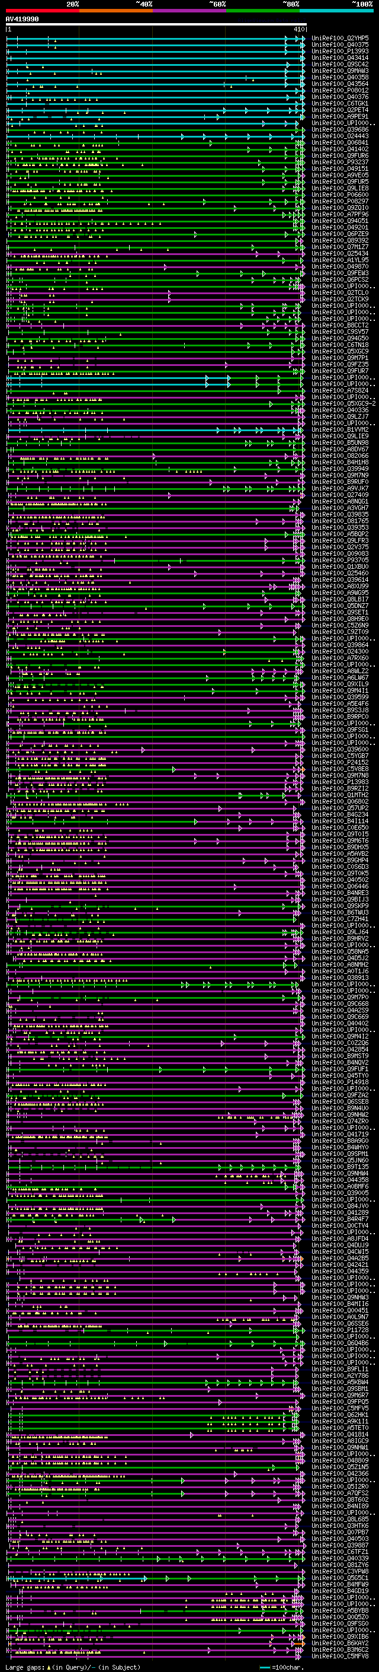Select hit label UniRef100_Q40376
The height and width of the screenshot is (1672, 379).
coord(340,97)
